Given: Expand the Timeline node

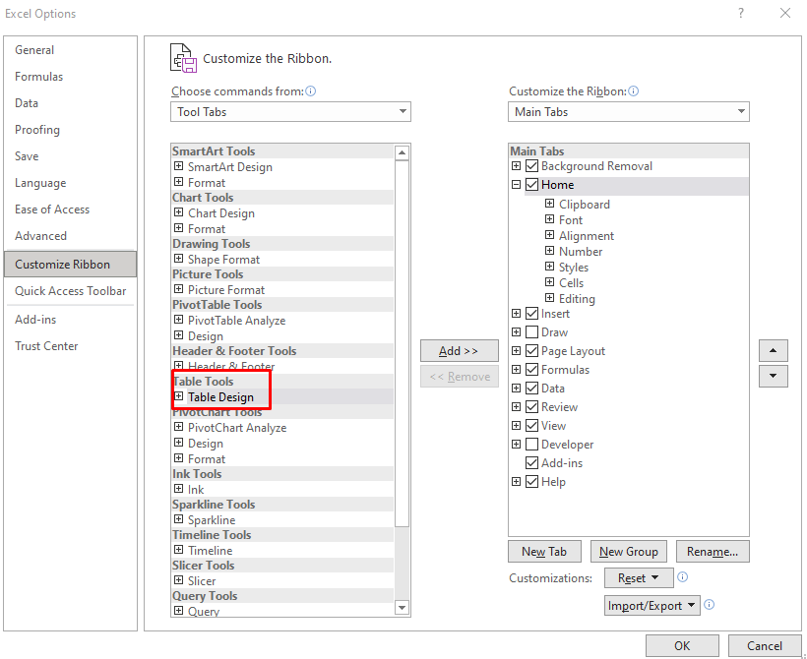Looking at the screenshot, I should [x=178, y=550].
